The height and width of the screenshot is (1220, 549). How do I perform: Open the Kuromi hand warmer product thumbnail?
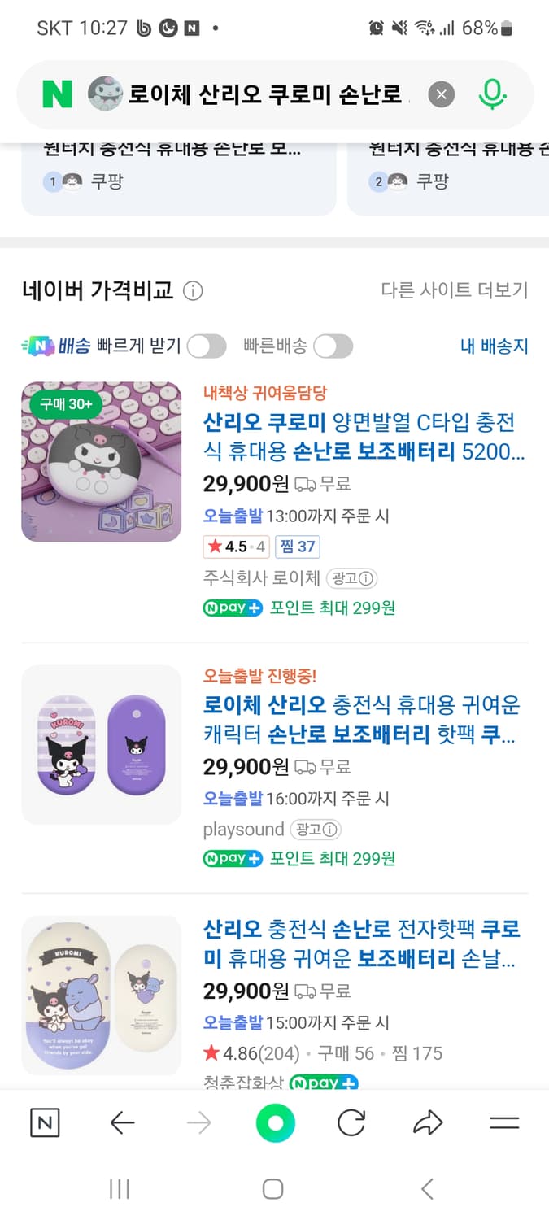point(101,462)
